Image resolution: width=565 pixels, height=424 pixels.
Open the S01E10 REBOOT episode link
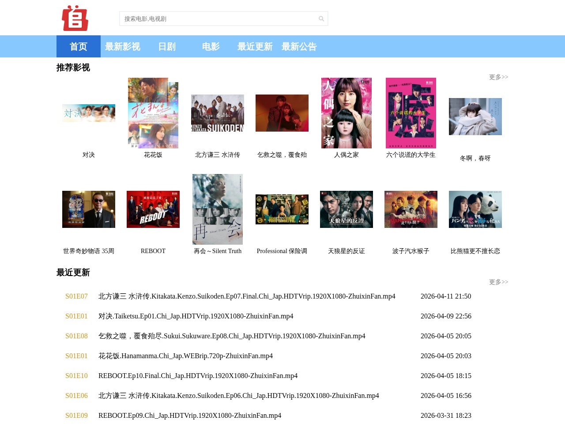(76, 376)
